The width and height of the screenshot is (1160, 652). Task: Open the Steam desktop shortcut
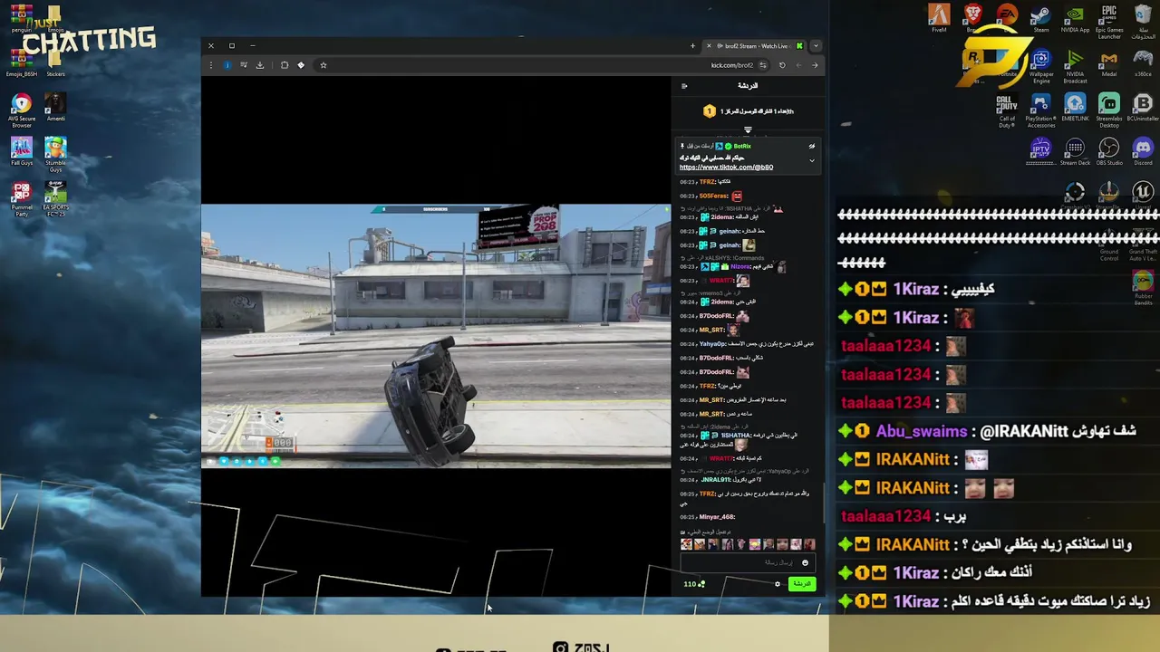pos(1041,18)
